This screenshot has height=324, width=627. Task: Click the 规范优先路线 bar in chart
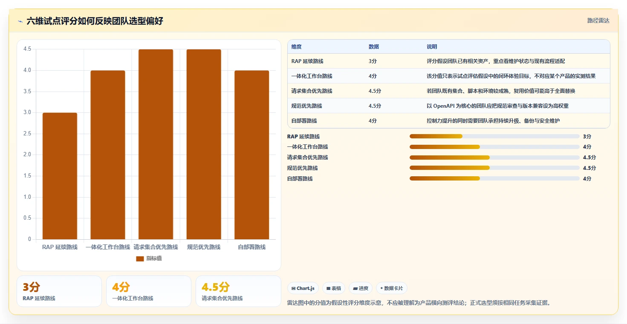(x=204, y=144)
